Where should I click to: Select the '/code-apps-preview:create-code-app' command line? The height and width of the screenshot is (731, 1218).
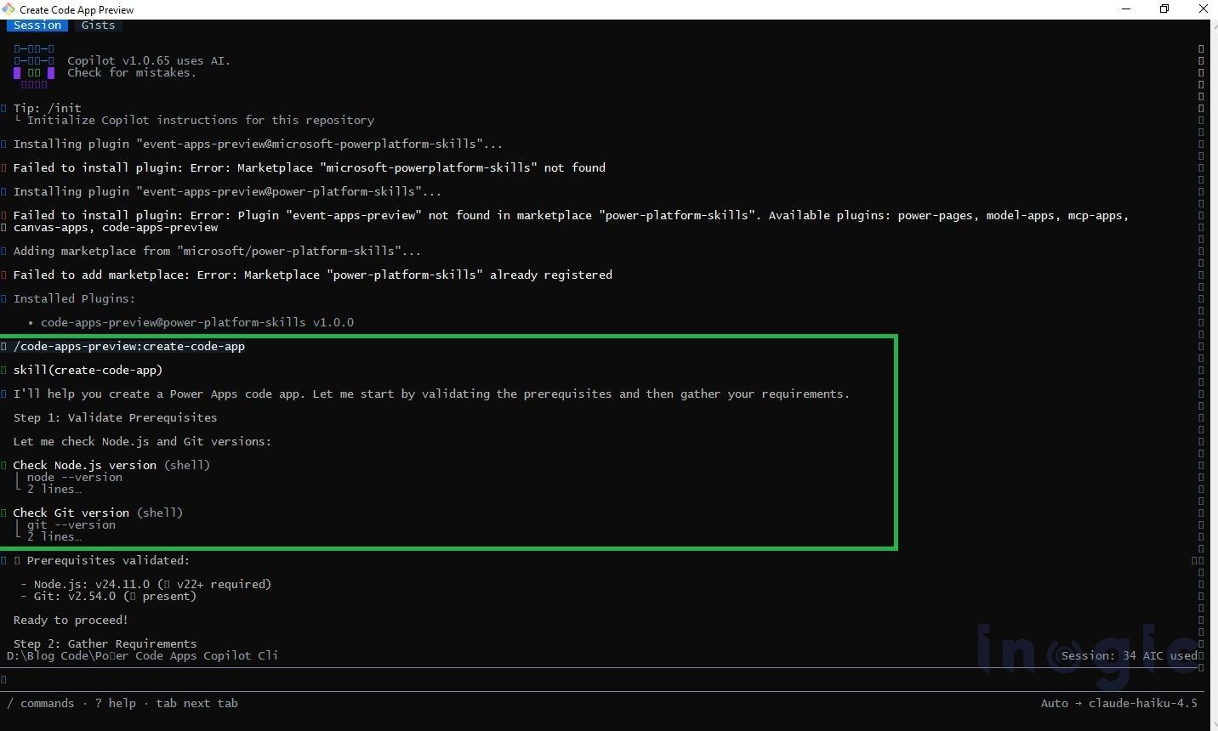coord(129,346)
